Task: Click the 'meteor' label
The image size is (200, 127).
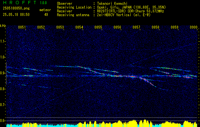Action: pos(45,10)
